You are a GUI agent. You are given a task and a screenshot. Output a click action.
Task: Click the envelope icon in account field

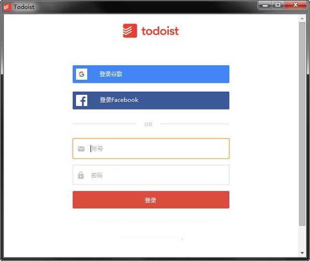(x=81, y=149)
